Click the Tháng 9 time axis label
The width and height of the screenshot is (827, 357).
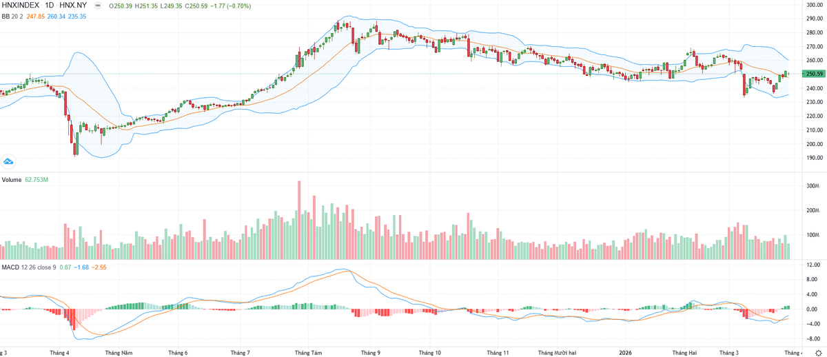pos(370,352)
